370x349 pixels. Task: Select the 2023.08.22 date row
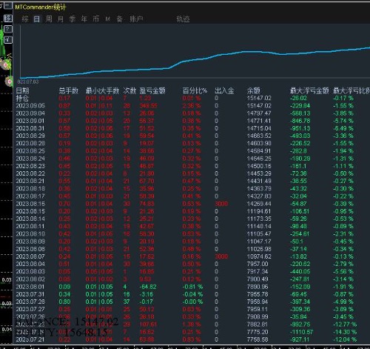pos(30,173)
